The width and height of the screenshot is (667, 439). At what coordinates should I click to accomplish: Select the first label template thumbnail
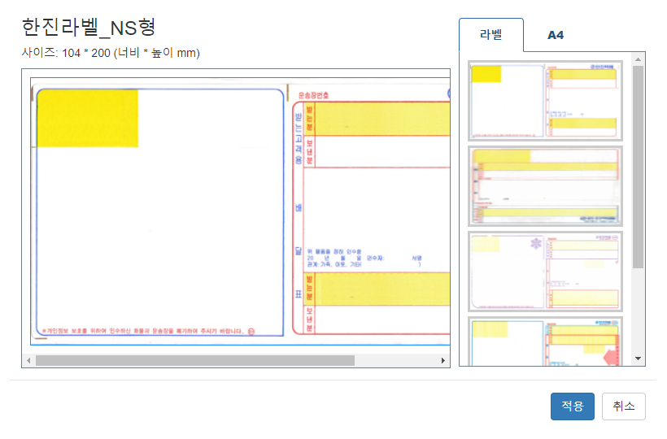click(545, 101)
